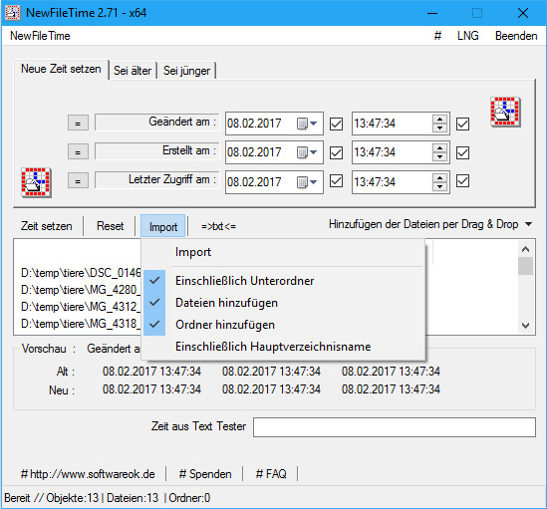
Task: Open the Geändert am date dropdown
Action: 313,124
